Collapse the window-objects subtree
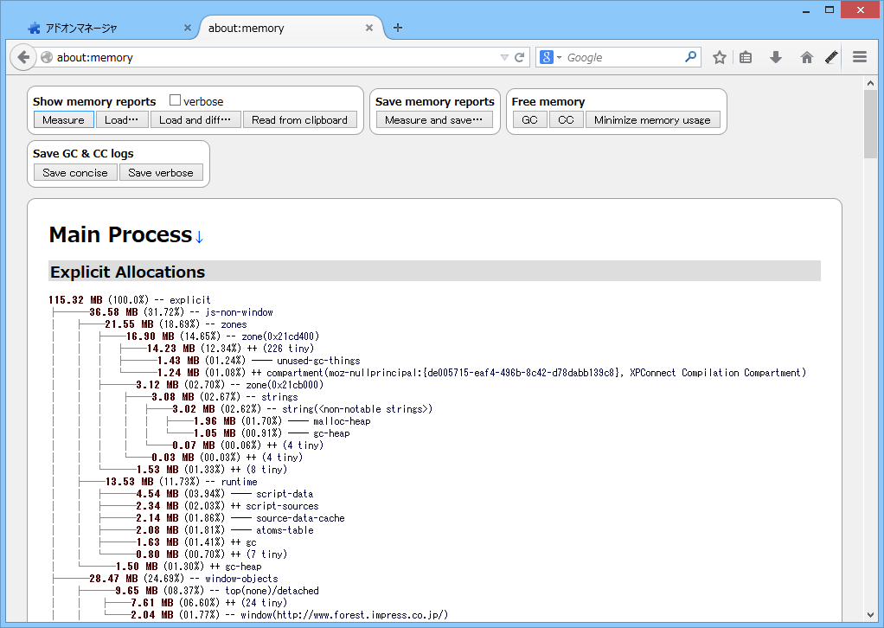Viewport: 884px width, 628px height. (183, 579)
